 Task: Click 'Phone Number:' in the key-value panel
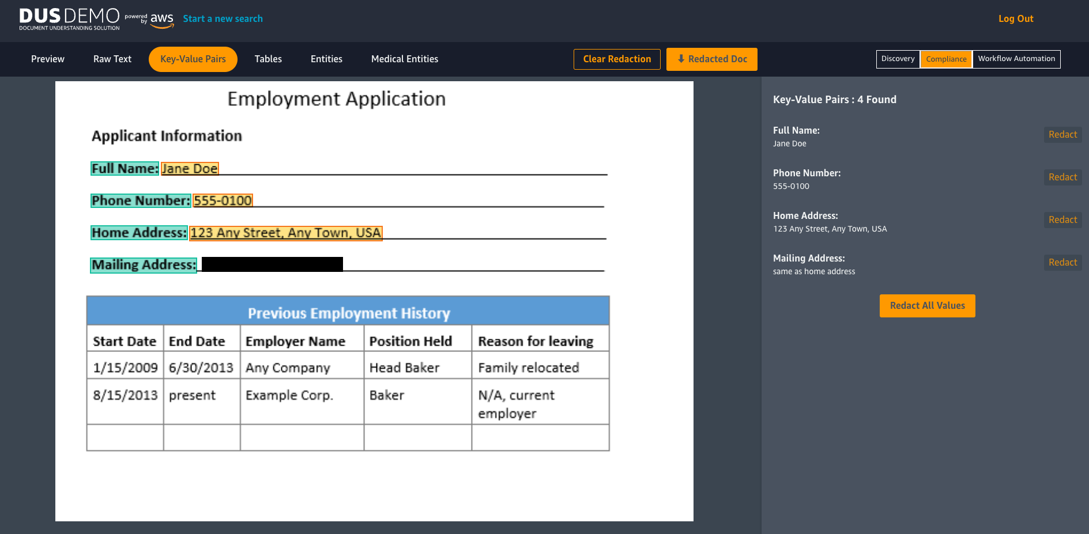pos(807,173)
